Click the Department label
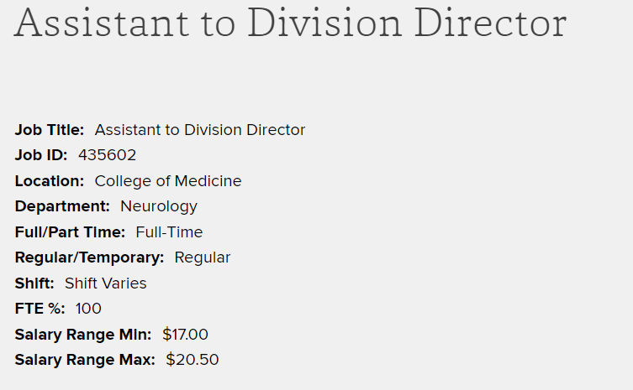This screenshot has height=390, width=633. pos(62,206)
